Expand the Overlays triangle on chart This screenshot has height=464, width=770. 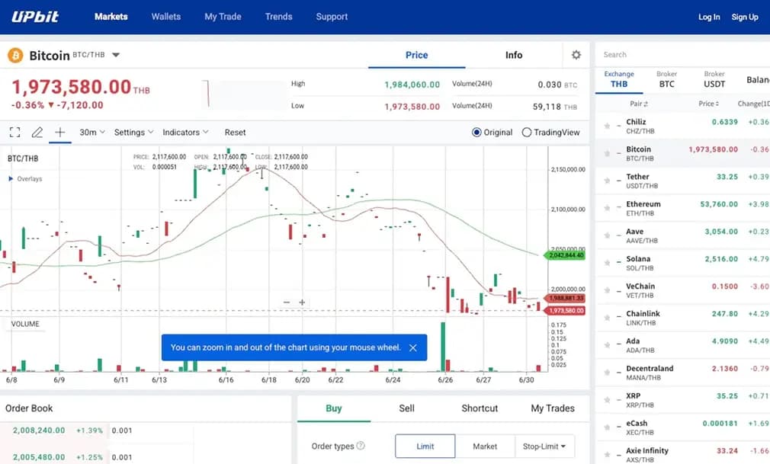[x=11, y=179]
